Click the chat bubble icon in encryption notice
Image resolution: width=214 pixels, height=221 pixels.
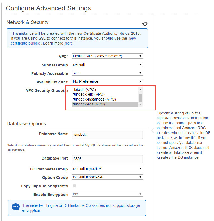pyautogui.click(x=16, y=207)
